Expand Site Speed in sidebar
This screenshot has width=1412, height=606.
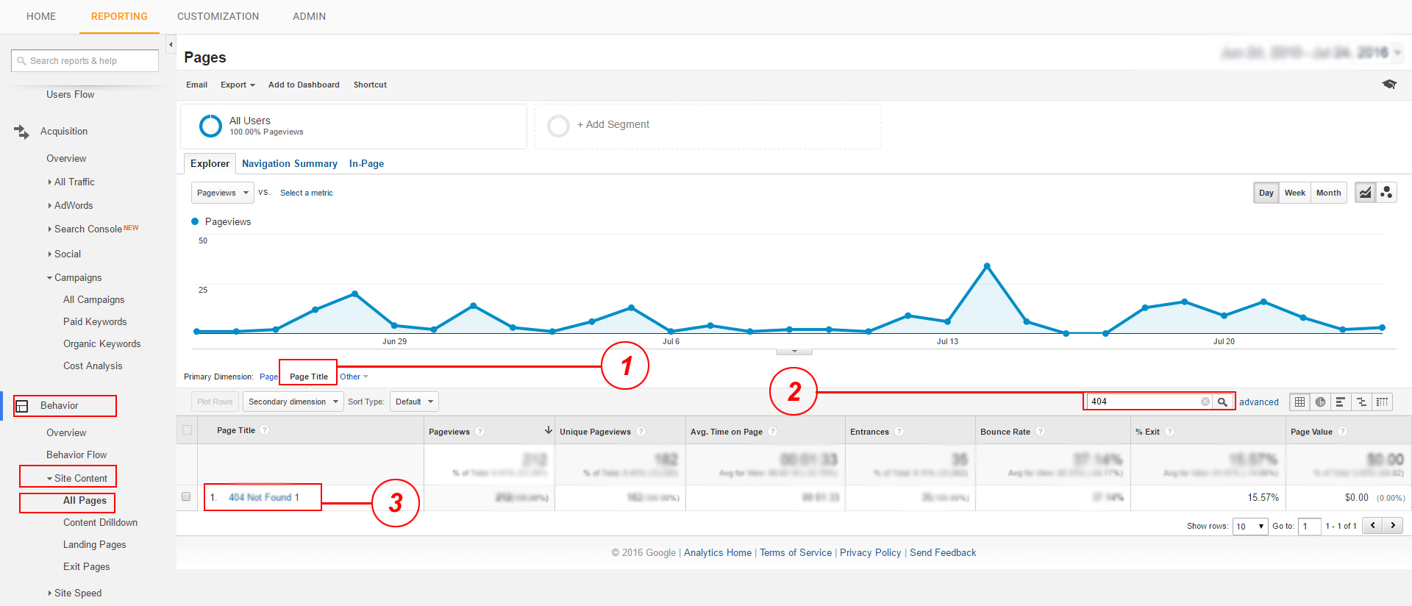pos(75,593)
